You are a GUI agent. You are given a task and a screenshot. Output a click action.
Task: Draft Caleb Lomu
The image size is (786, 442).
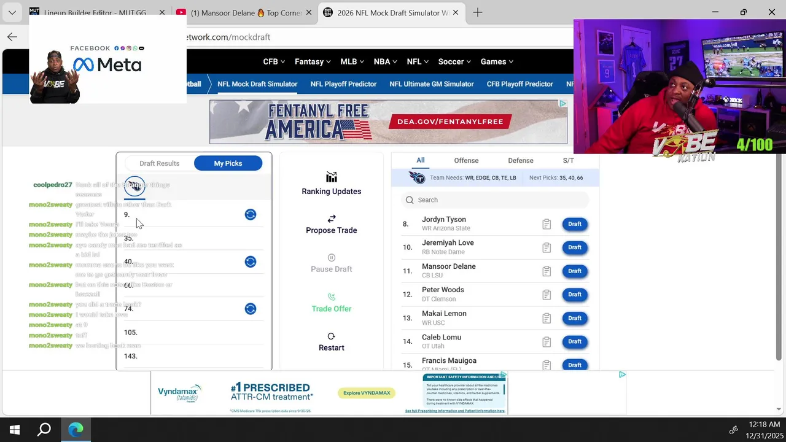click(x=575, y=341)
